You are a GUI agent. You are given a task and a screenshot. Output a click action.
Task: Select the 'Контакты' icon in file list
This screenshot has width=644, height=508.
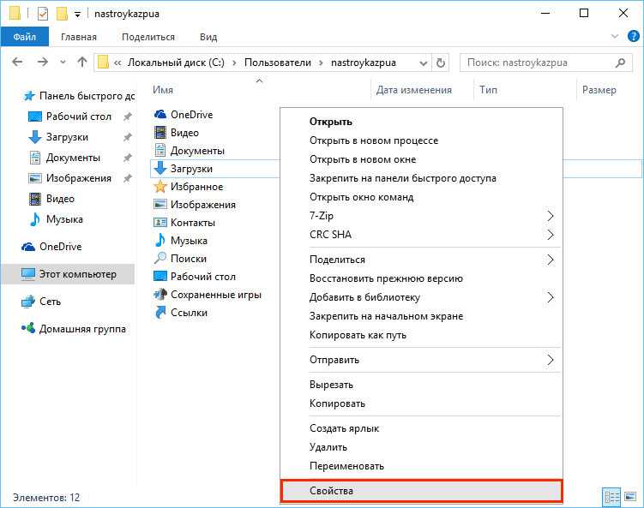pos(159,223)
